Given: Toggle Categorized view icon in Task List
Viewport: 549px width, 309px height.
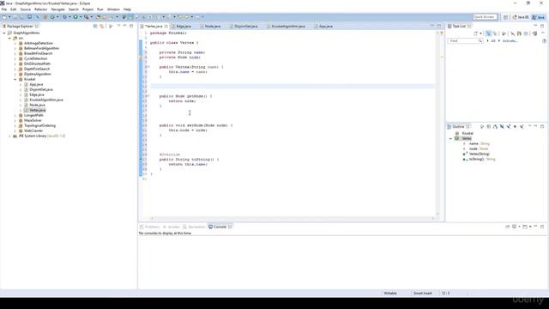Looking at the screenshot, I should coord(488,33).
